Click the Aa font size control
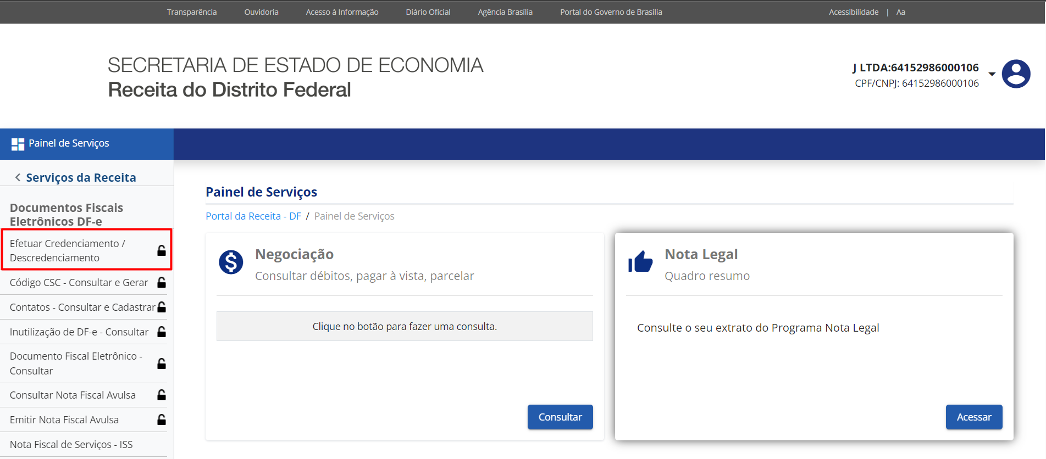The width and height of the screenshot is (1046, 459). point(900,12)
